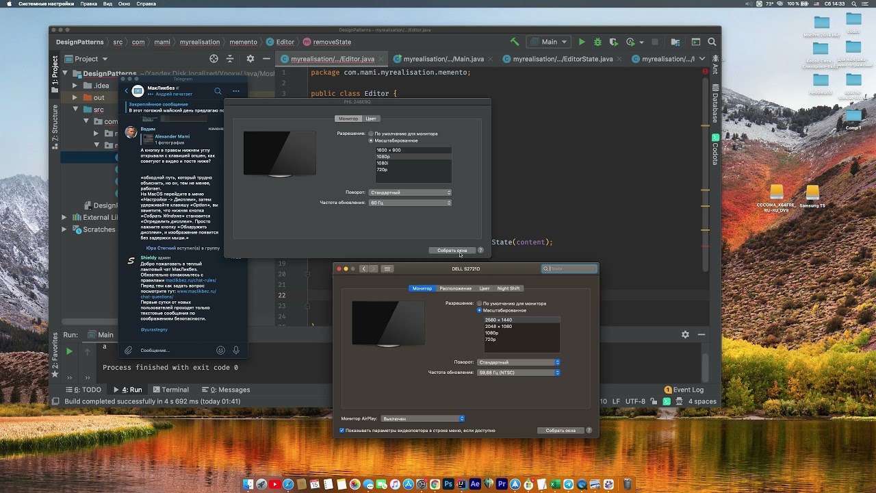Collapse the src folder
Viewport: 876px width, 493px height.
click(75, 110)
